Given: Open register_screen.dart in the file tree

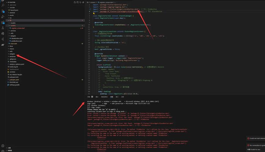Looking at the screenshot, I should [x=18, y=28].
